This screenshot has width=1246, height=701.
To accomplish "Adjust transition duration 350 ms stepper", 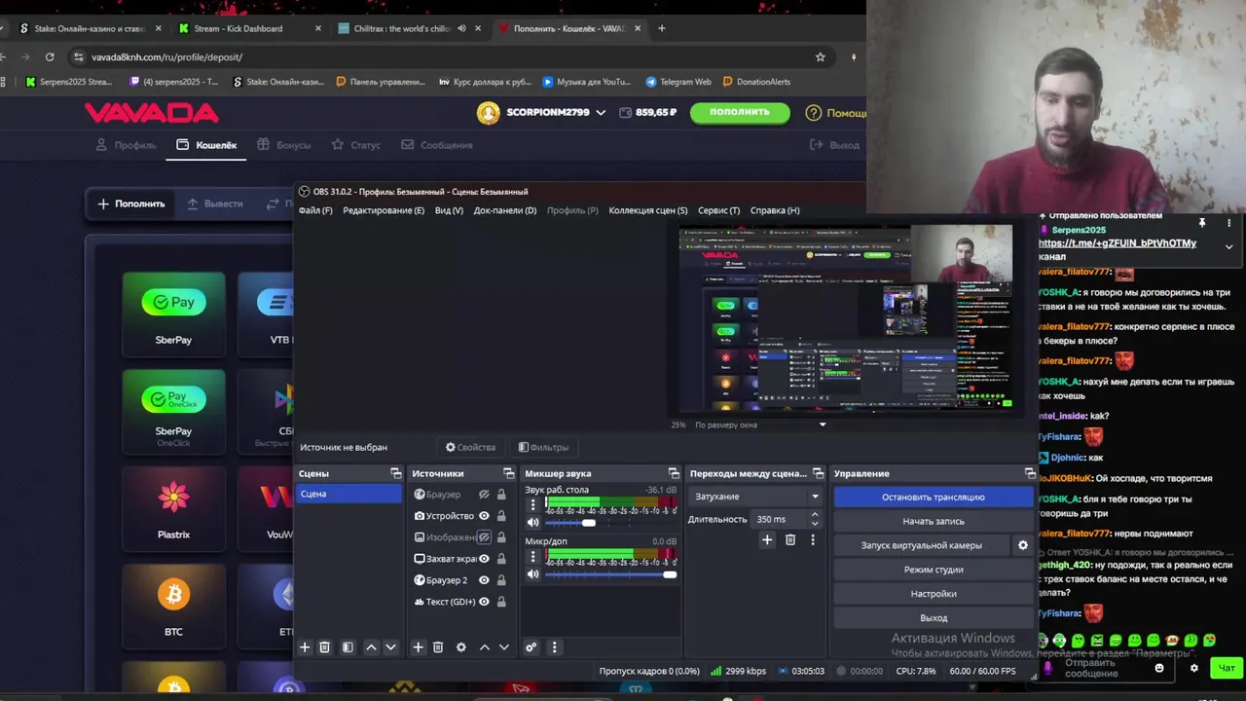I will (x=815, y=519).
